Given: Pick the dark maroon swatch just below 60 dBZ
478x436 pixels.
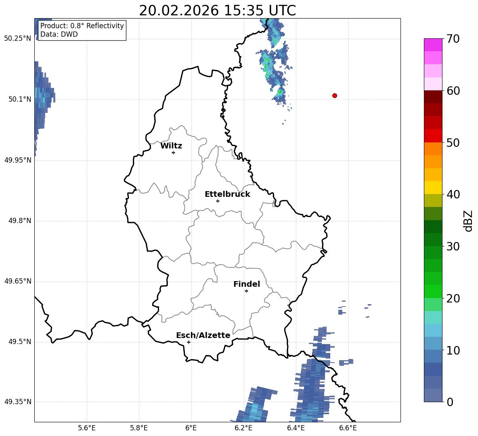Looking at the screenshot, I should (433, 97).
